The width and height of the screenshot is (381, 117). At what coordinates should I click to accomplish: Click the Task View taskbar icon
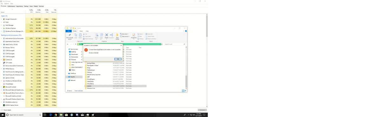coord(45,115)
